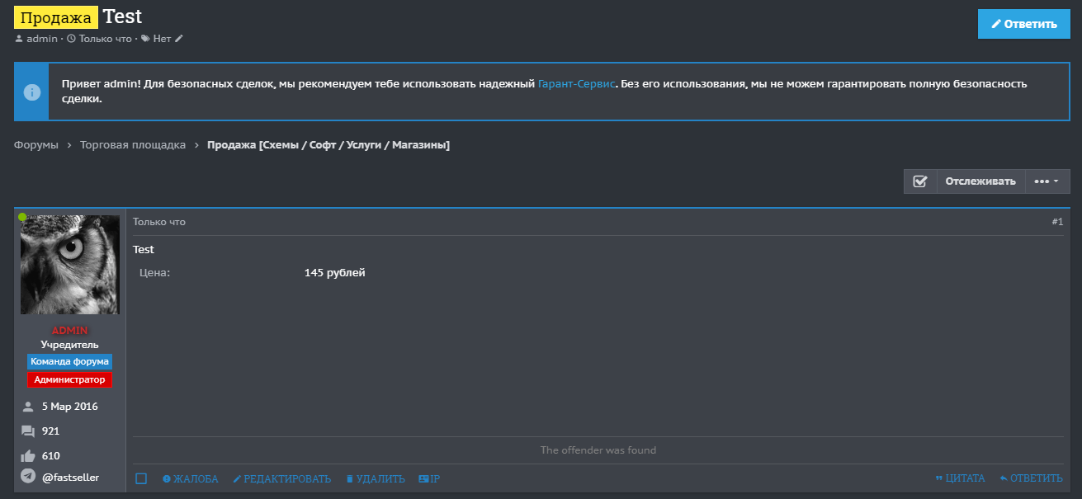Click the blue info icon in notice
Viewport: 1082px width, 499px height.
(31, 92)
